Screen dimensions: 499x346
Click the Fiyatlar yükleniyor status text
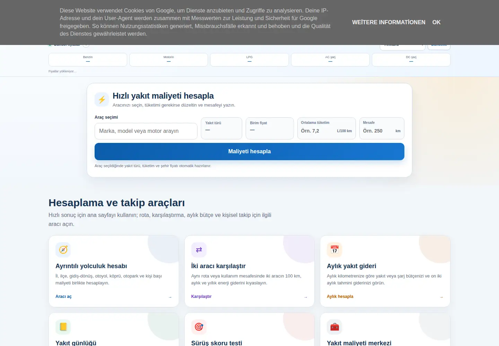(62, 71)
